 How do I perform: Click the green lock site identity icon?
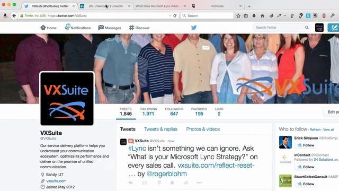22,15
